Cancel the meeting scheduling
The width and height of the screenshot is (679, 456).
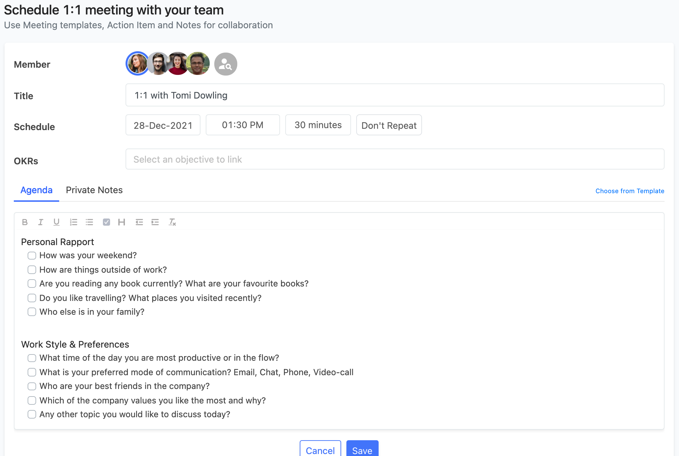[x=320, y=449]
